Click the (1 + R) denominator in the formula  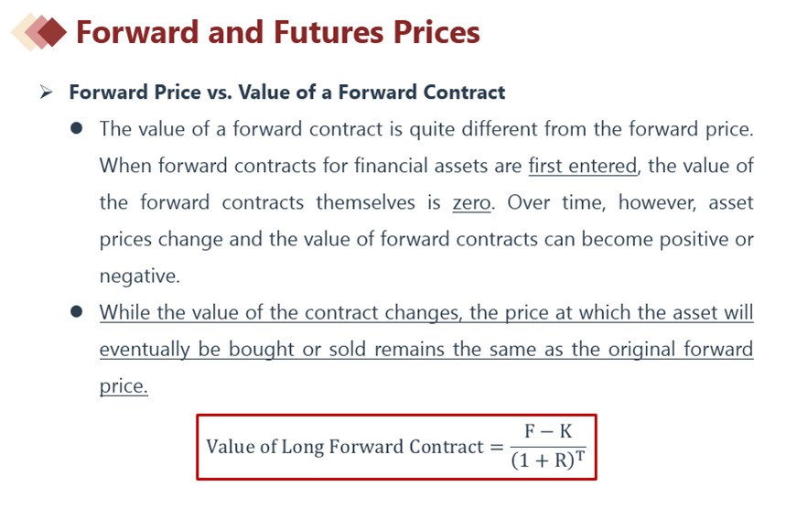tap(543, 460)
